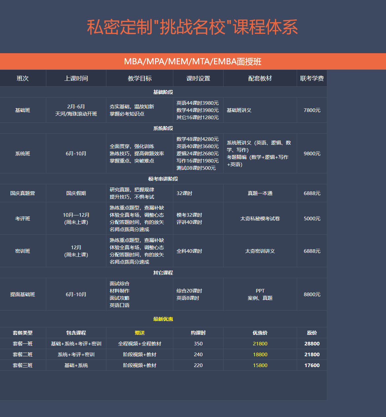The width and height of the screenshot is (386, 417).
Task: Click the yellow 最新优惠 heading
Action: 163,319
